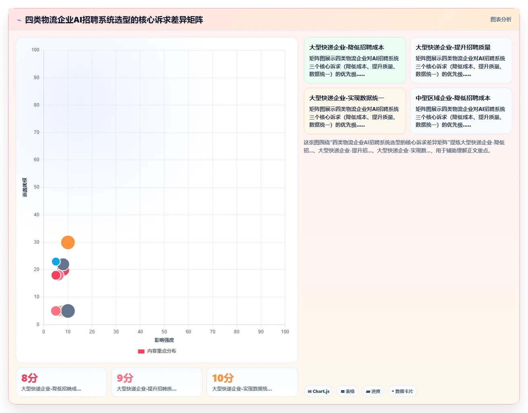Click the gray bubble near value 22
Viewport: 528px width, 413px height.
tap(63, 265)
